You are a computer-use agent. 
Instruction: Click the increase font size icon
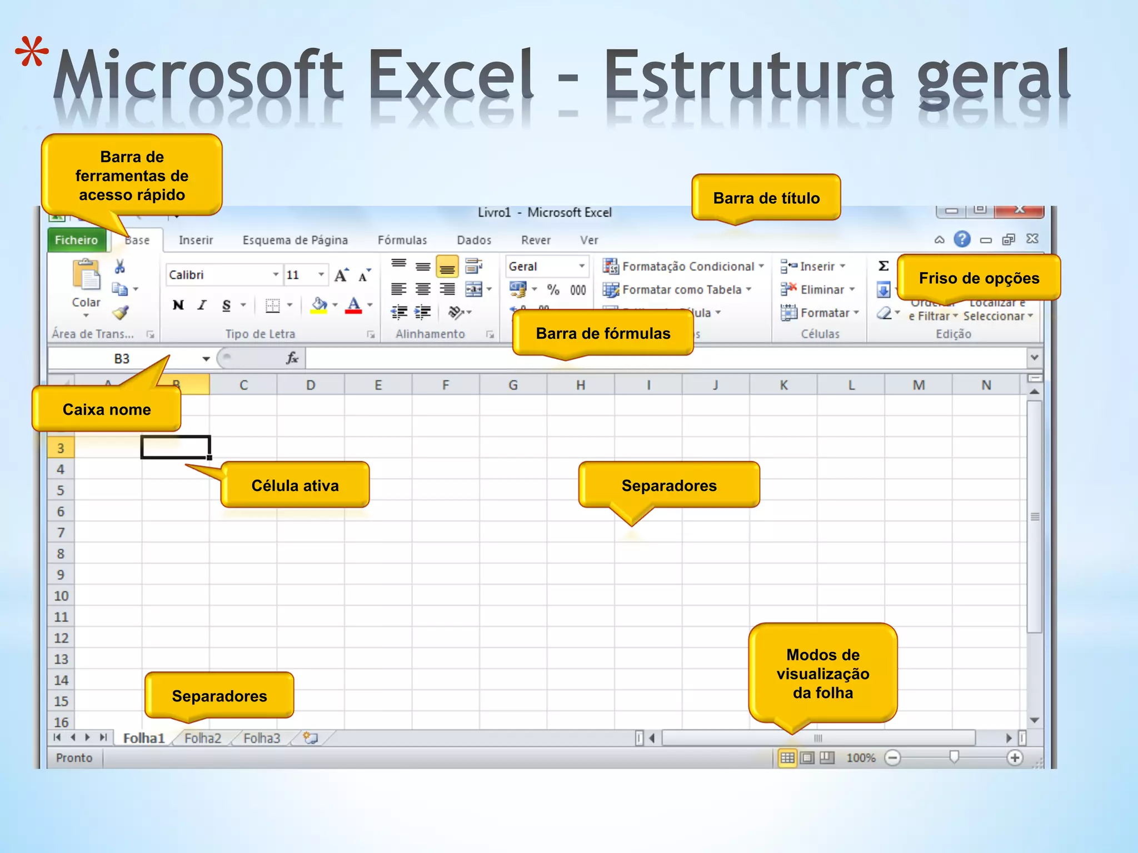click(x=341, y=275)
